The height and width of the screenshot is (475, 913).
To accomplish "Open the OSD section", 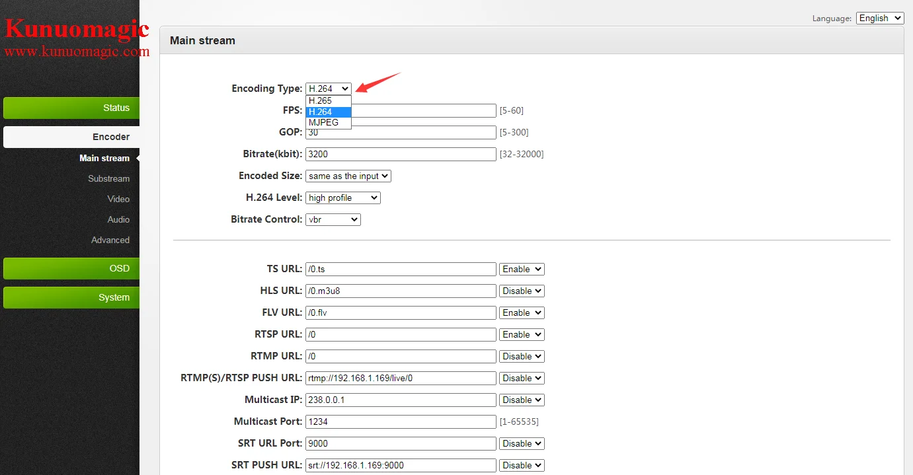I will tap(71, 268).
